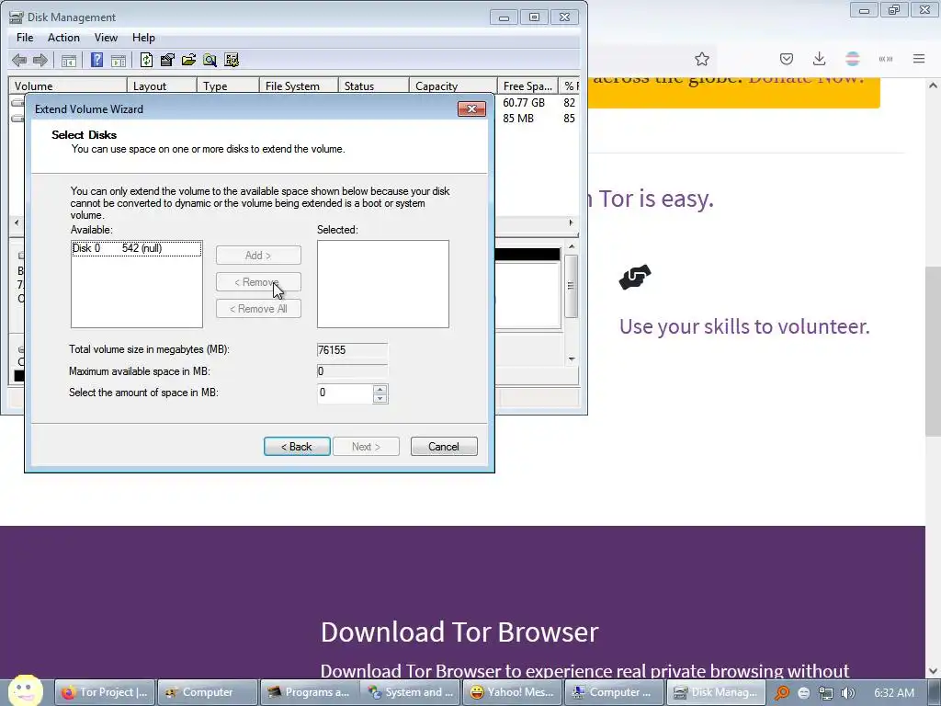Click the volume speaker tray icon

[847, 693]
